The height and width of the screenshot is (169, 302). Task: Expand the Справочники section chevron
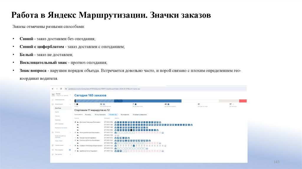point(70,145)
